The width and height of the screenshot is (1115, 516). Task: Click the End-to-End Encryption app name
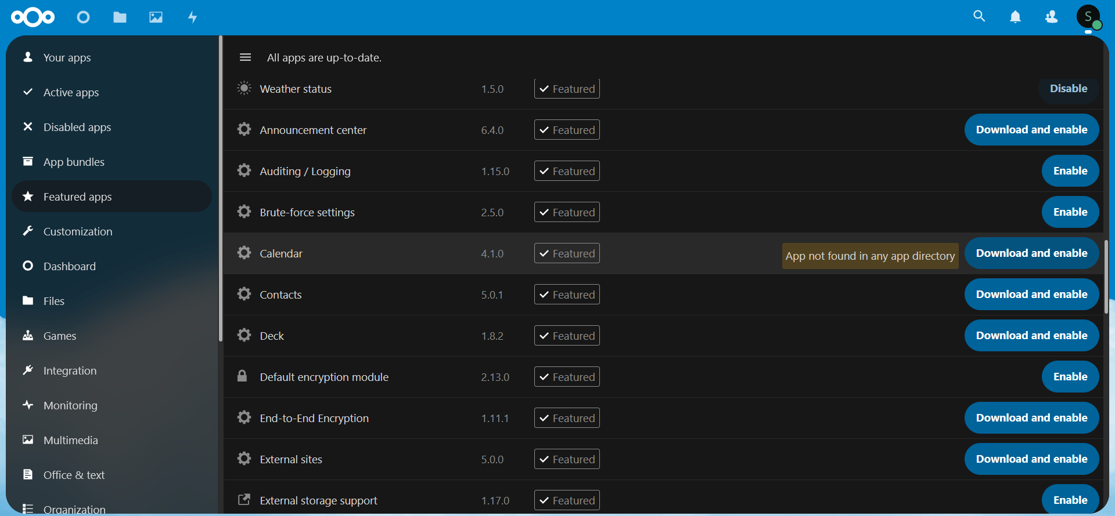[x=314, y=418]
